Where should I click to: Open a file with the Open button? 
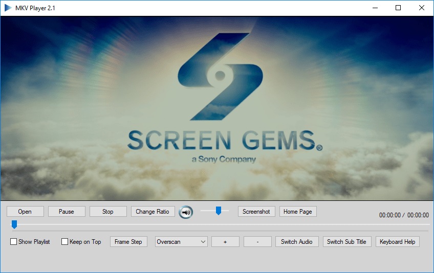25,212
